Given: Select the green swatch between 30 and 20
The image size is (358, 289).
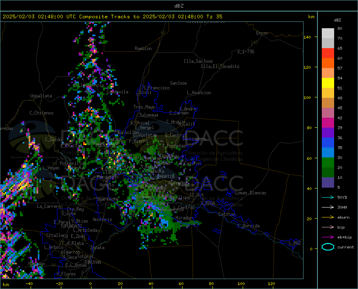Looking at the screenshot, I should [328, 163].
